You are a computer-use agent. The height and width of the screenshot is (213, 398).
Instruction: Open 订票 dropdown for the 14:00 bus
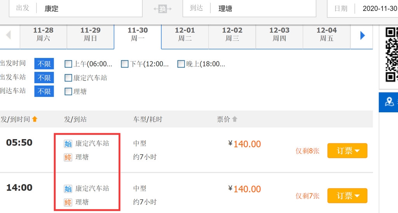[x=347, y=196]
